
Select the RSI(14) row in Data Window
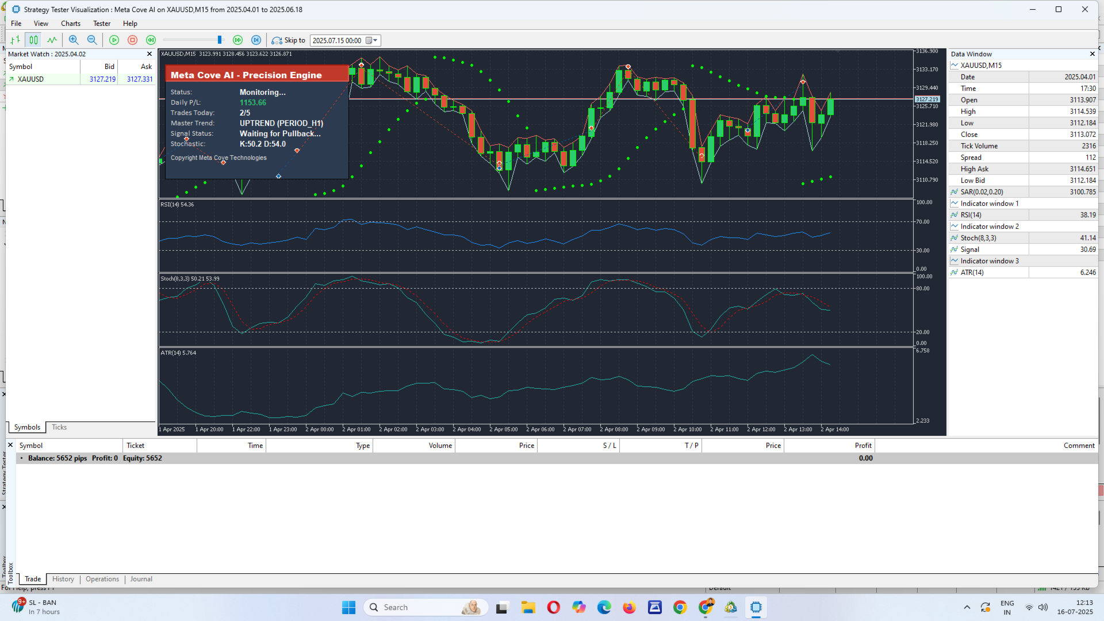click(1023, 215)
